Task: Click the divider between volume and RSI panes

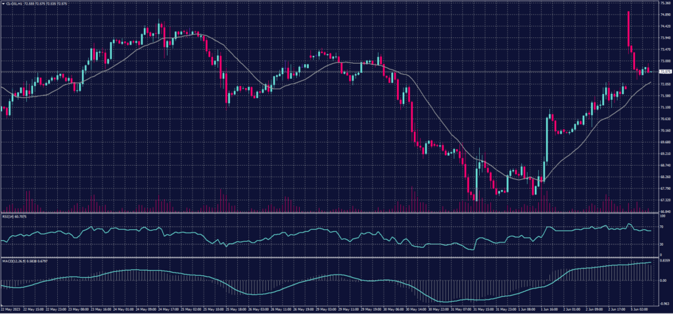Action: pyautogui.click(x=329, y=212)
